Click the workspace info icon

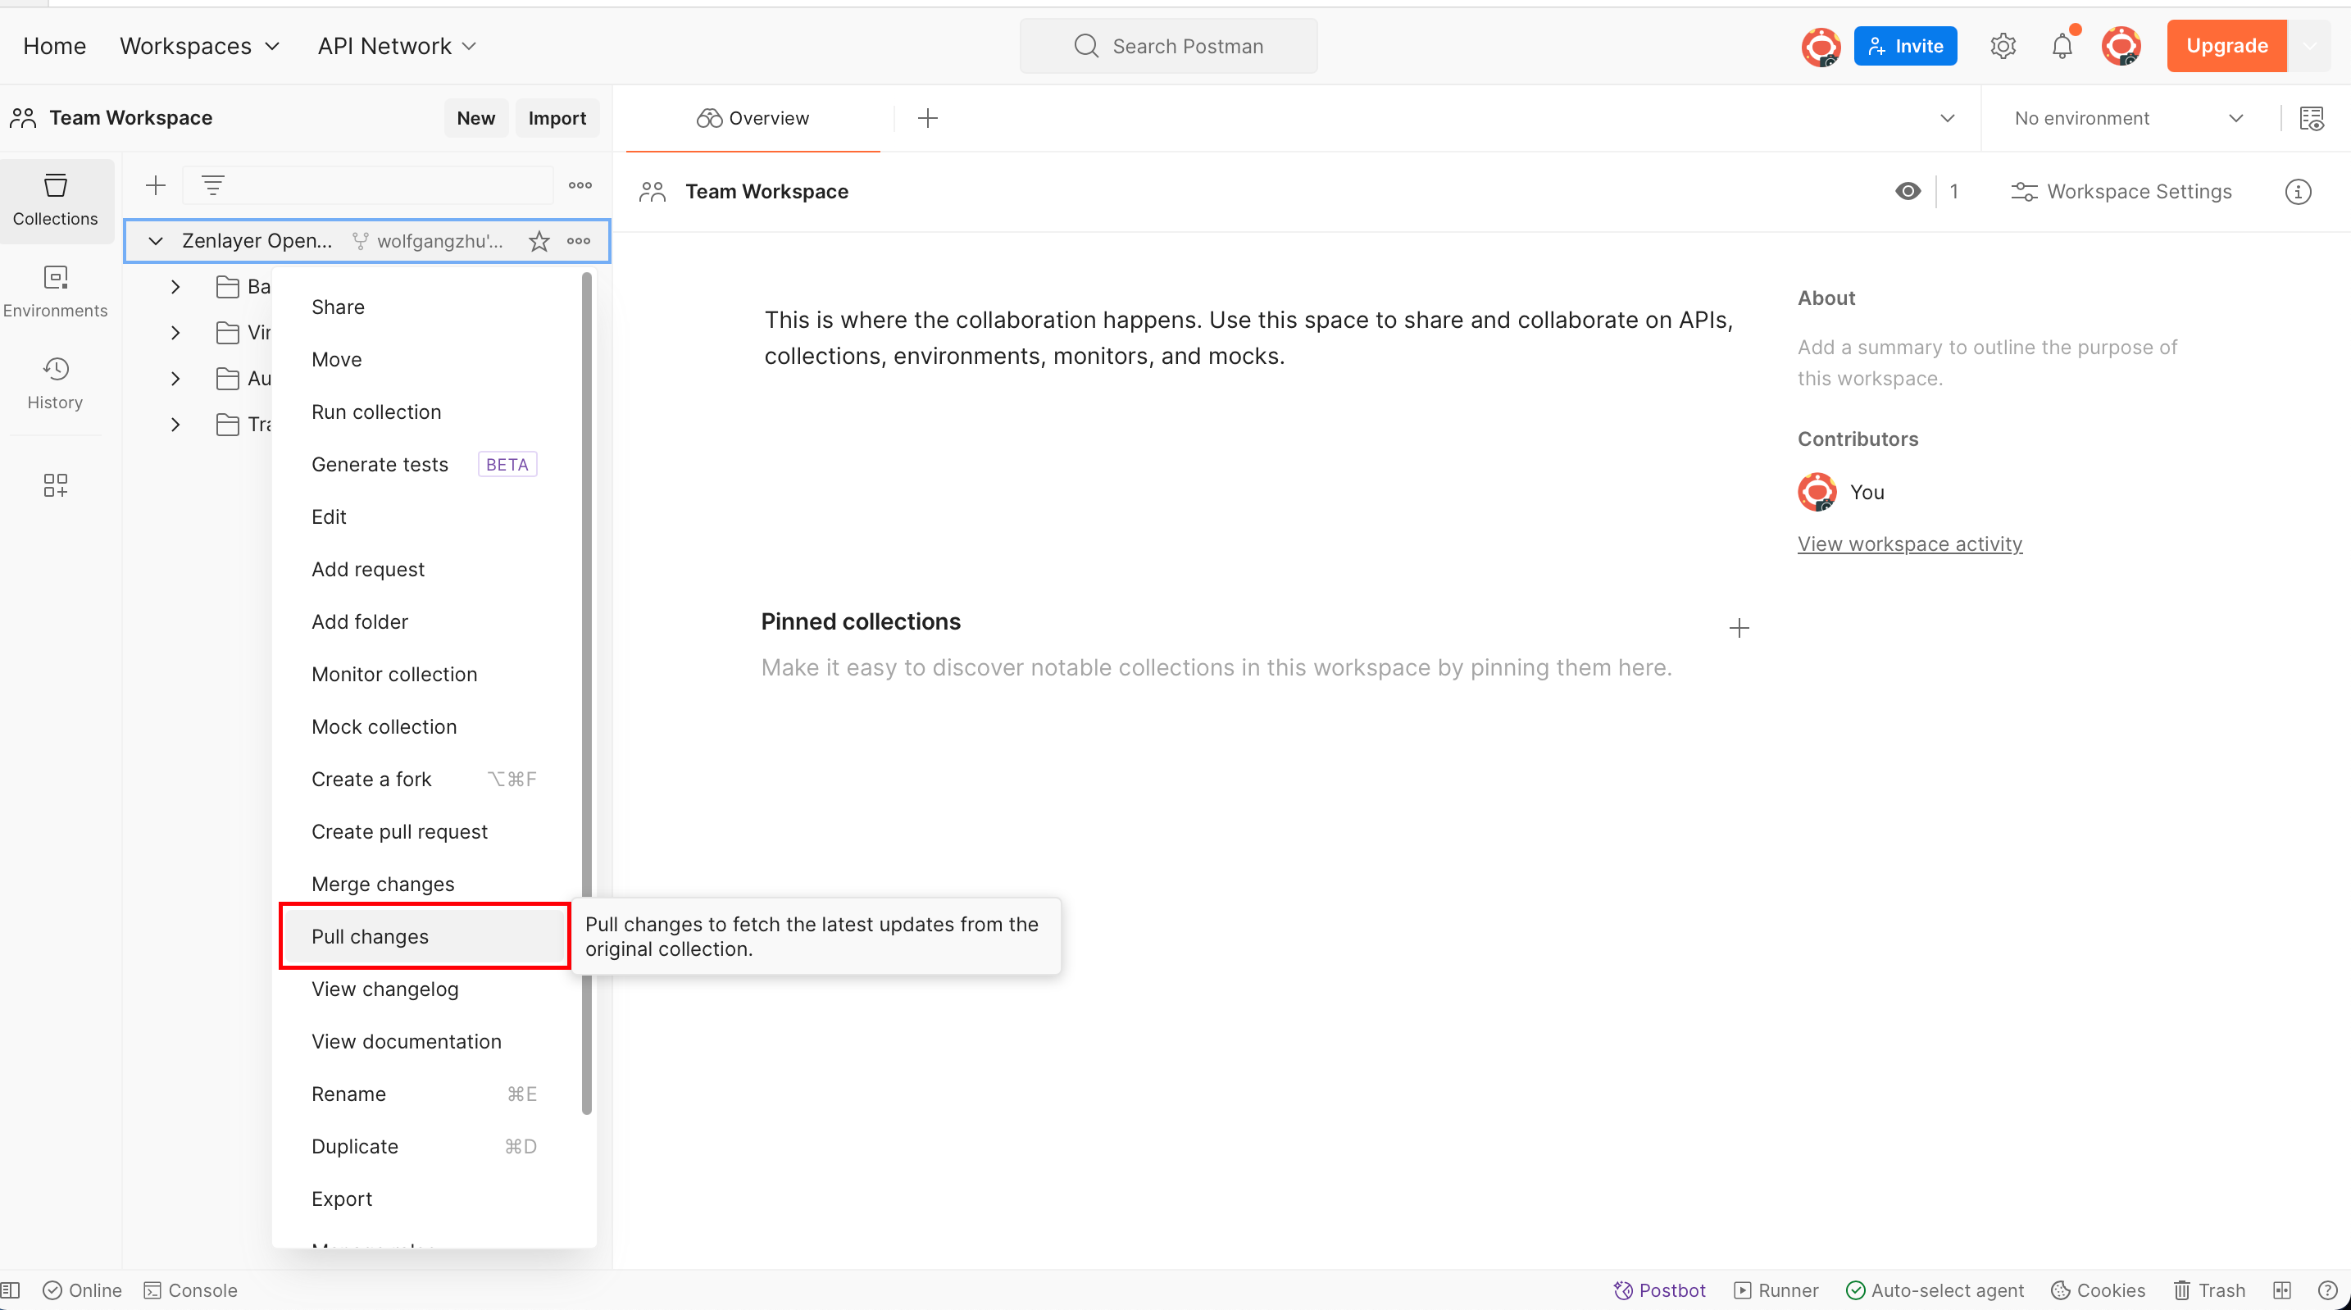coord(2297,192)
